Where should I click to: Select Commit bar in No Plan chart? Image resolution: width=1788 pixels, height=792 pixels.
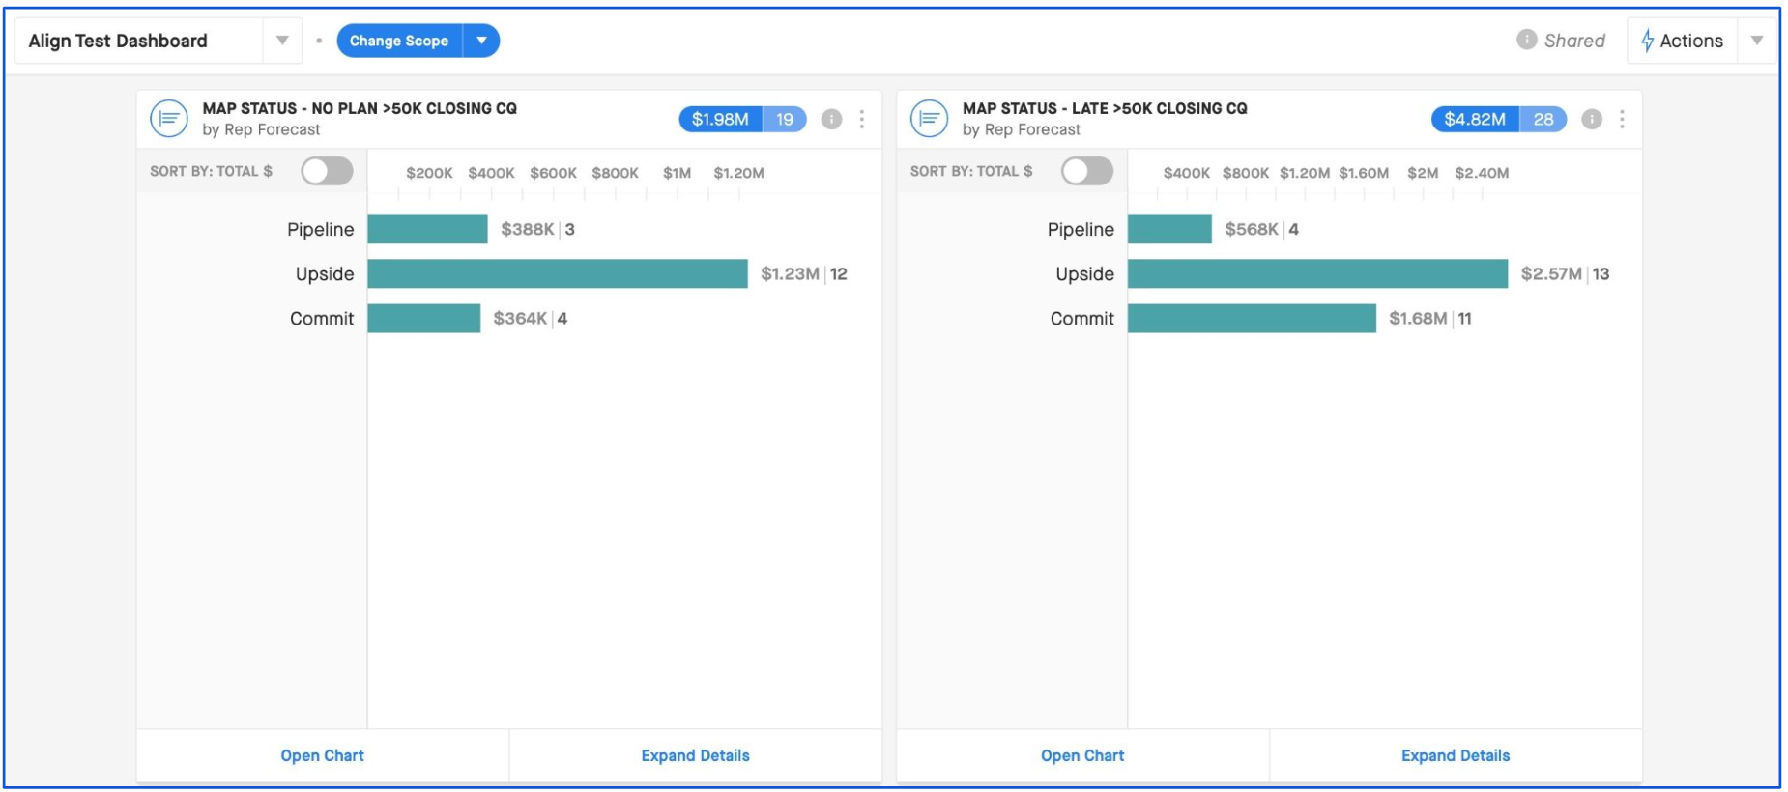tap(424, 318)
